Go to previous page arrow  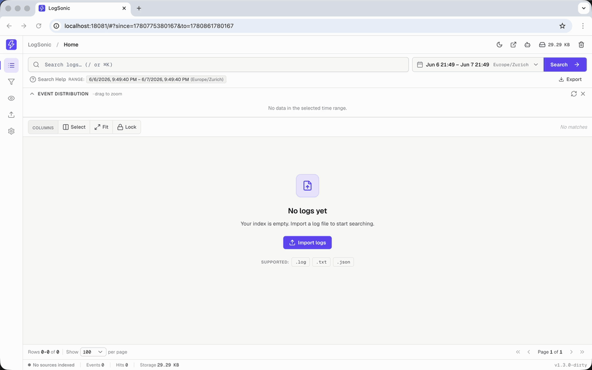tap(529, 352)
